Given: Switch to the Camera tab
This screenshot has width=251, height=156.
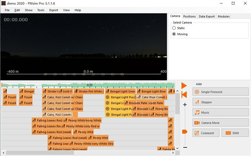Looking at the screenshot, I should pyautogui.click(x=175, y=16).
